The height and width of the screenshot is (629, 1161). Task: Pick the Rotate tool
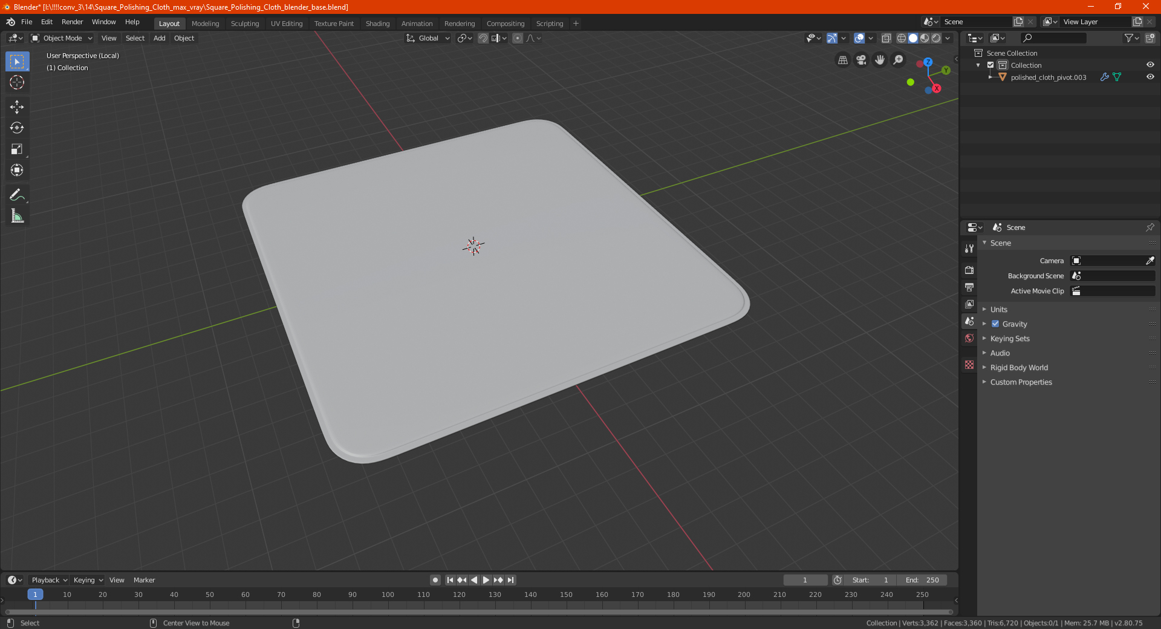[17, 128]
